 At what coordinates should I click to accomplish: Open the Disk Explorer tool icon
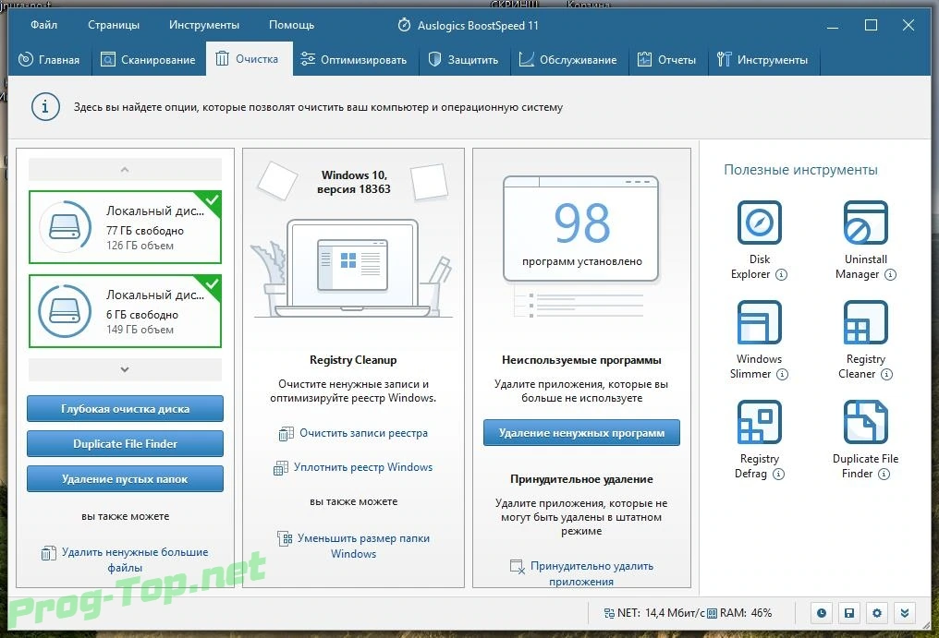coord(759,222)
